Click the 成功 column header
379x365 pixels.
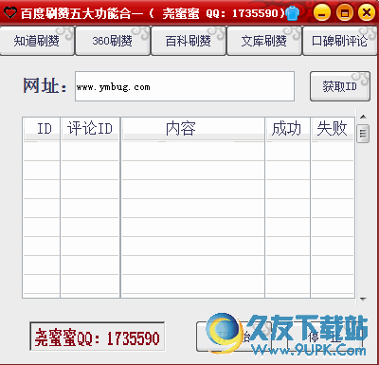click(x=287, y=129)
